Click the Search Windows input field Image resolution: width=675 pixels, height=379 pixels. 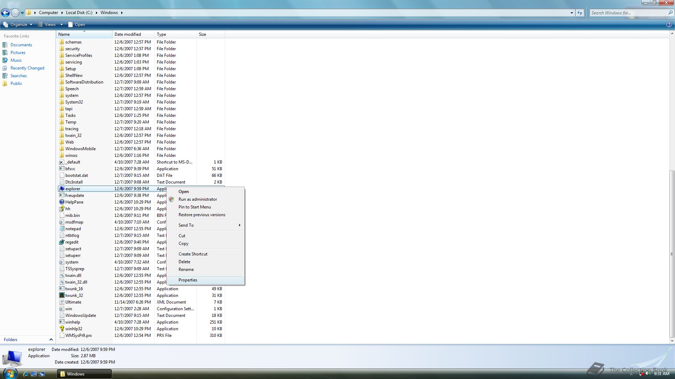[x=629, y=13]
